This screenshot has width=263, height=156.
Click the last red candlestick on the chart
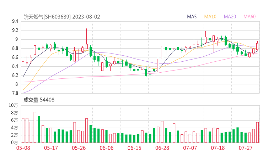[x=257, y=46]
